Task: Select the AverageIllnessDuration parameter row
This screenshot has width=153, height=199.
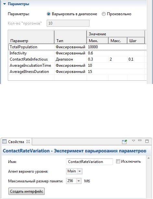Action: [77, 72]
